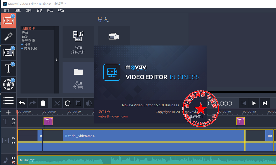This screenshot has height=165, width=276.
Task: Toggle the audio track link icon
Action: pos(13,162)
